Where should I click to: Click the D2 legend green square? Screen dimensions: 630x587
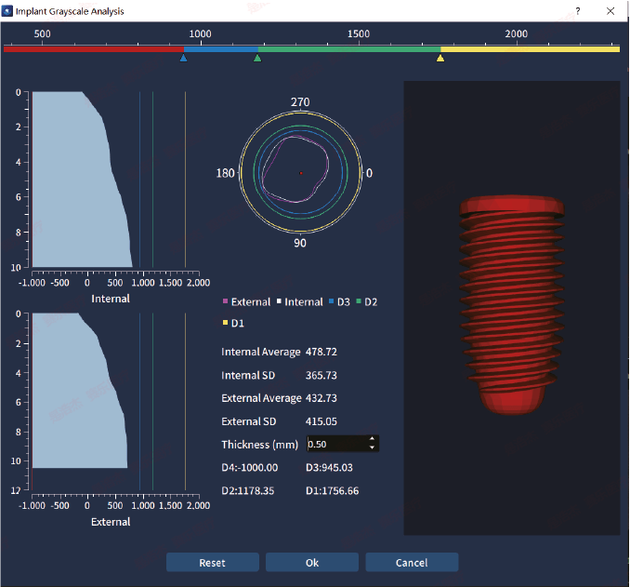tap(359, 301)
